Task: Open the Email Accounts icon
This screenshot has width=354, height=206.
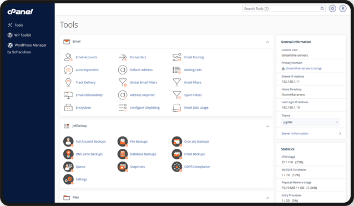Action: click(68, 57)
